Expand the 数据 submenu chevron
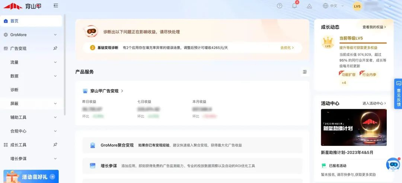 click(55, 76)
